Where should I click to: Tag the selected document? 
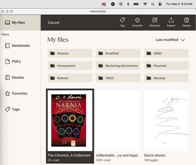[x=122, y=22]
